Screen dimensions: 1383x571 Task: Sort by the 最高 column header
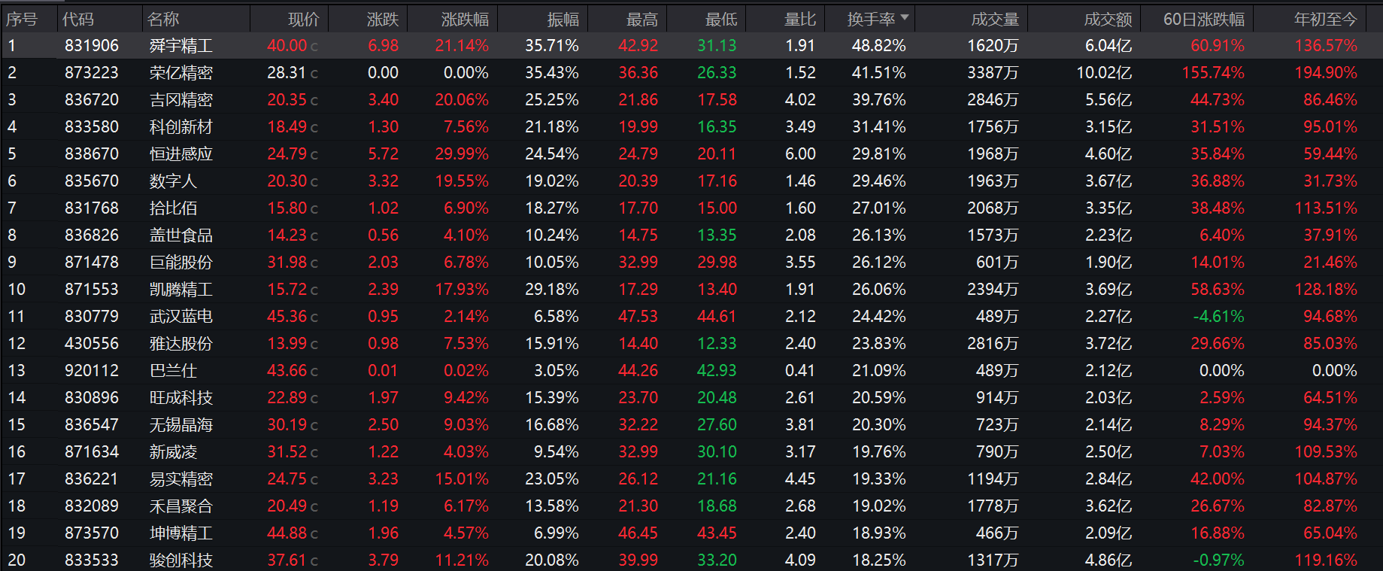(x=642, y=19)
